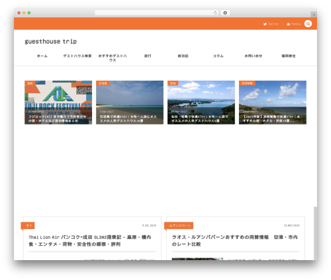Viewport: 331px width, 280px height.
Task: Click the Twitter bird icon
Action: point(265,24)
